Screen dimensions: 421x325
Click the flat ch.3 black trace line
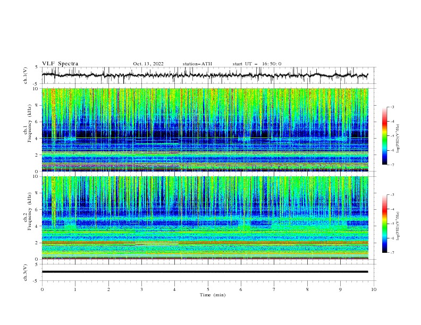coord(205,272)
